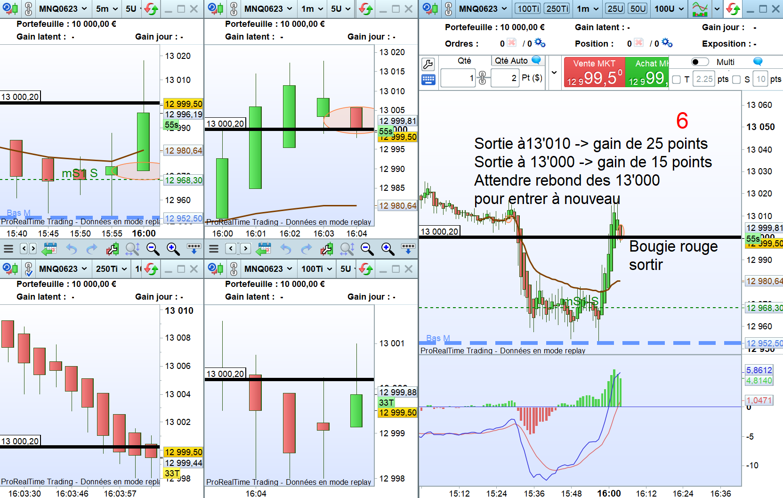This screenshot has width=783, height=498.
Task: Click the red-green refresh arrows in the 5m chart window
Action: [151, 8]
